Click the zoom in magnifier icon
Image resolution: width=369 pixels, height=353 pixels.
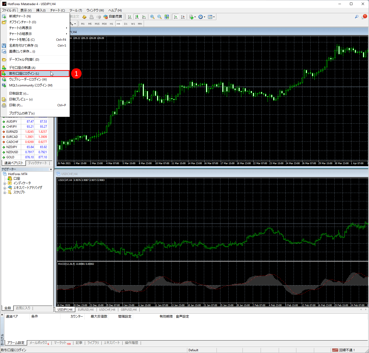152,17
